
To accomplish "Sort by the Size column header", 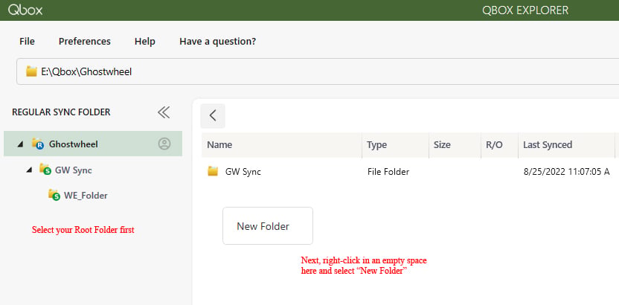I will (x=455, y=145).
